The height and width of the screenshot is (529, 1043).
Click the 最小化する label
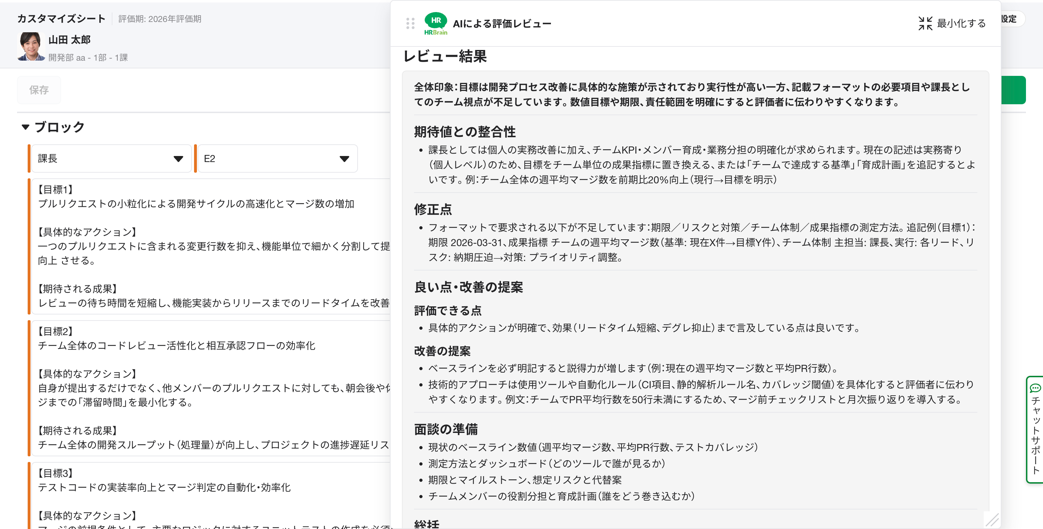tap(961, 23)
